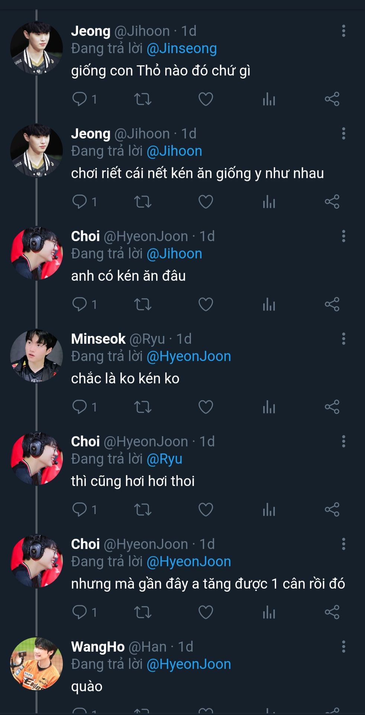
Task: Retweet Minseok's "chắc là ko kén ko" tweet
Action: click(143, 407)
